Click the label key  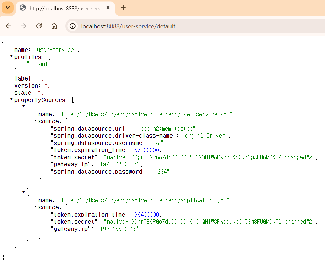coord(23,78)
